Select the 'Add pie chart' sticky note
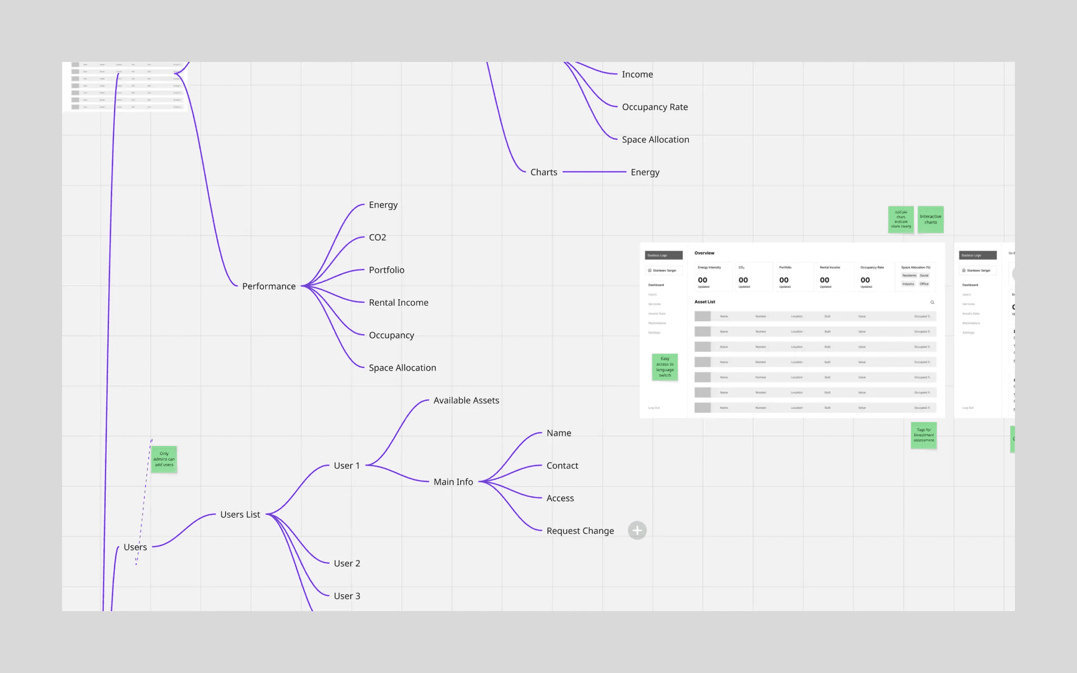This screenshot has width=1077, height=673. pyautogui.click(x=901, y=220)
